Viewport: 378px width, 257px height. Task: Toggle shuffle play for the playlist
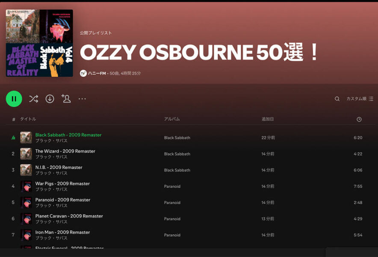pos(33,99)
